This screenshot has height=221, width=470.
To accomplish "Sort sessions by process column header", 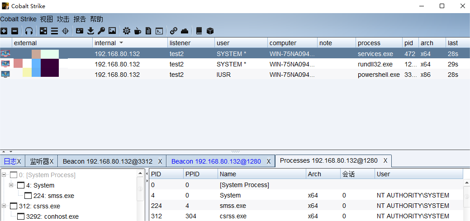I will coord(379,43).
